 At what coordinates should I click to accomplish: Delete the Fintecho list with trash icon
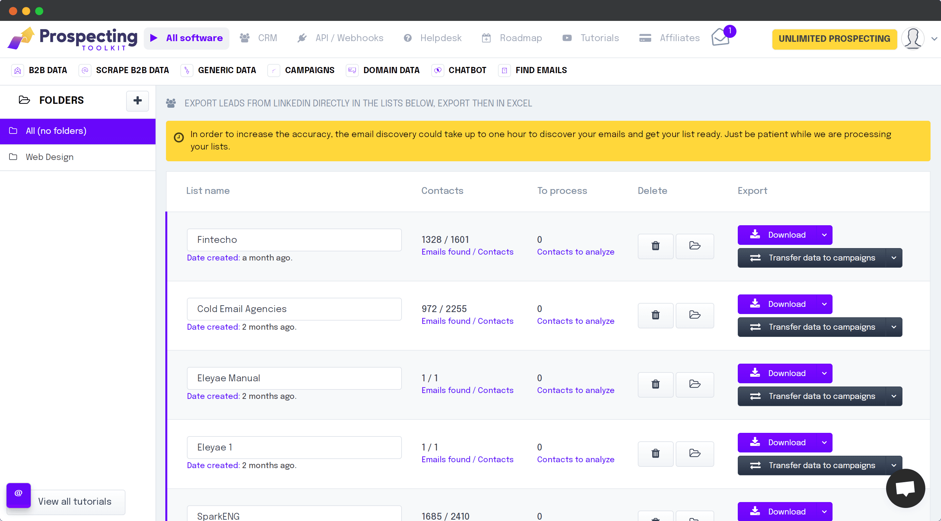coord(655,246)
